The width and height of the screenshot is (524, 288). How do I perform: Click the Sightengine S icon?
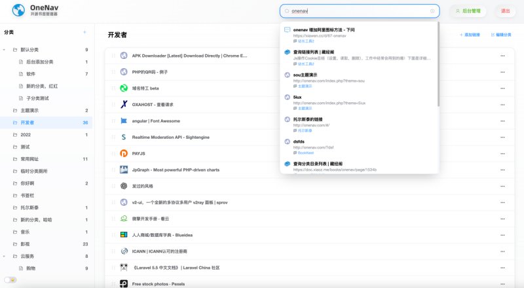124,137
